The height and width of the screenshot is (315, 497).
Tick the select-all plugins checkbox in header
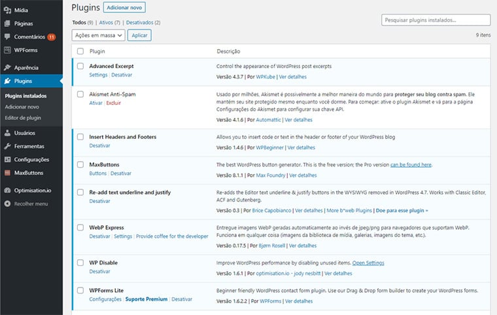point(80,52)
